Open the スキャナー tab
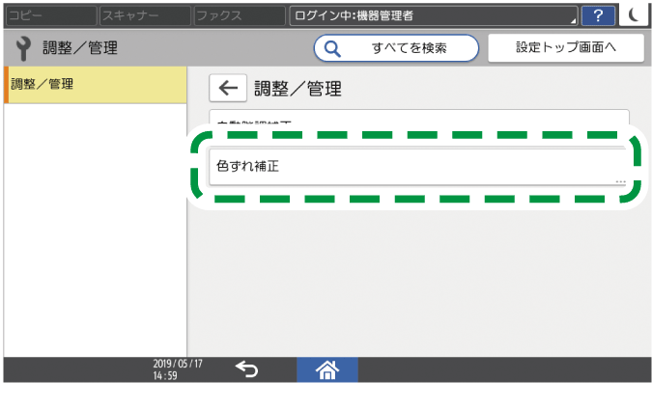The image size is (652, 408). click(145, 15)
